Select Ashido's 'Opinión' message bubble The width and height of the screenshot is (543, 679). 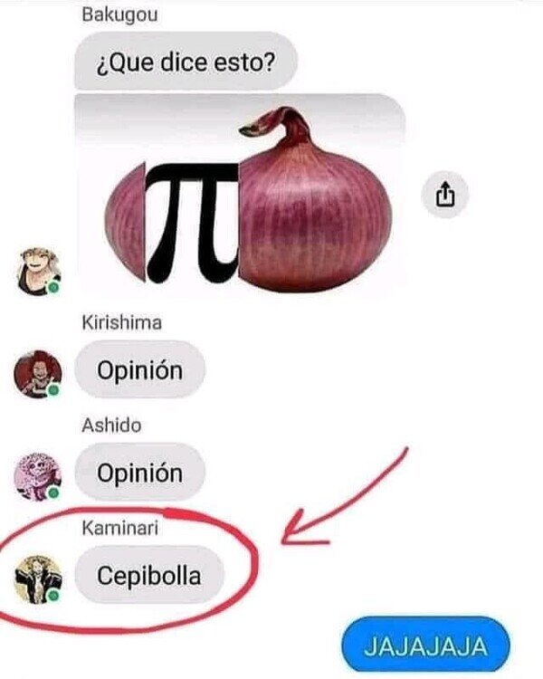coord(140,473)
